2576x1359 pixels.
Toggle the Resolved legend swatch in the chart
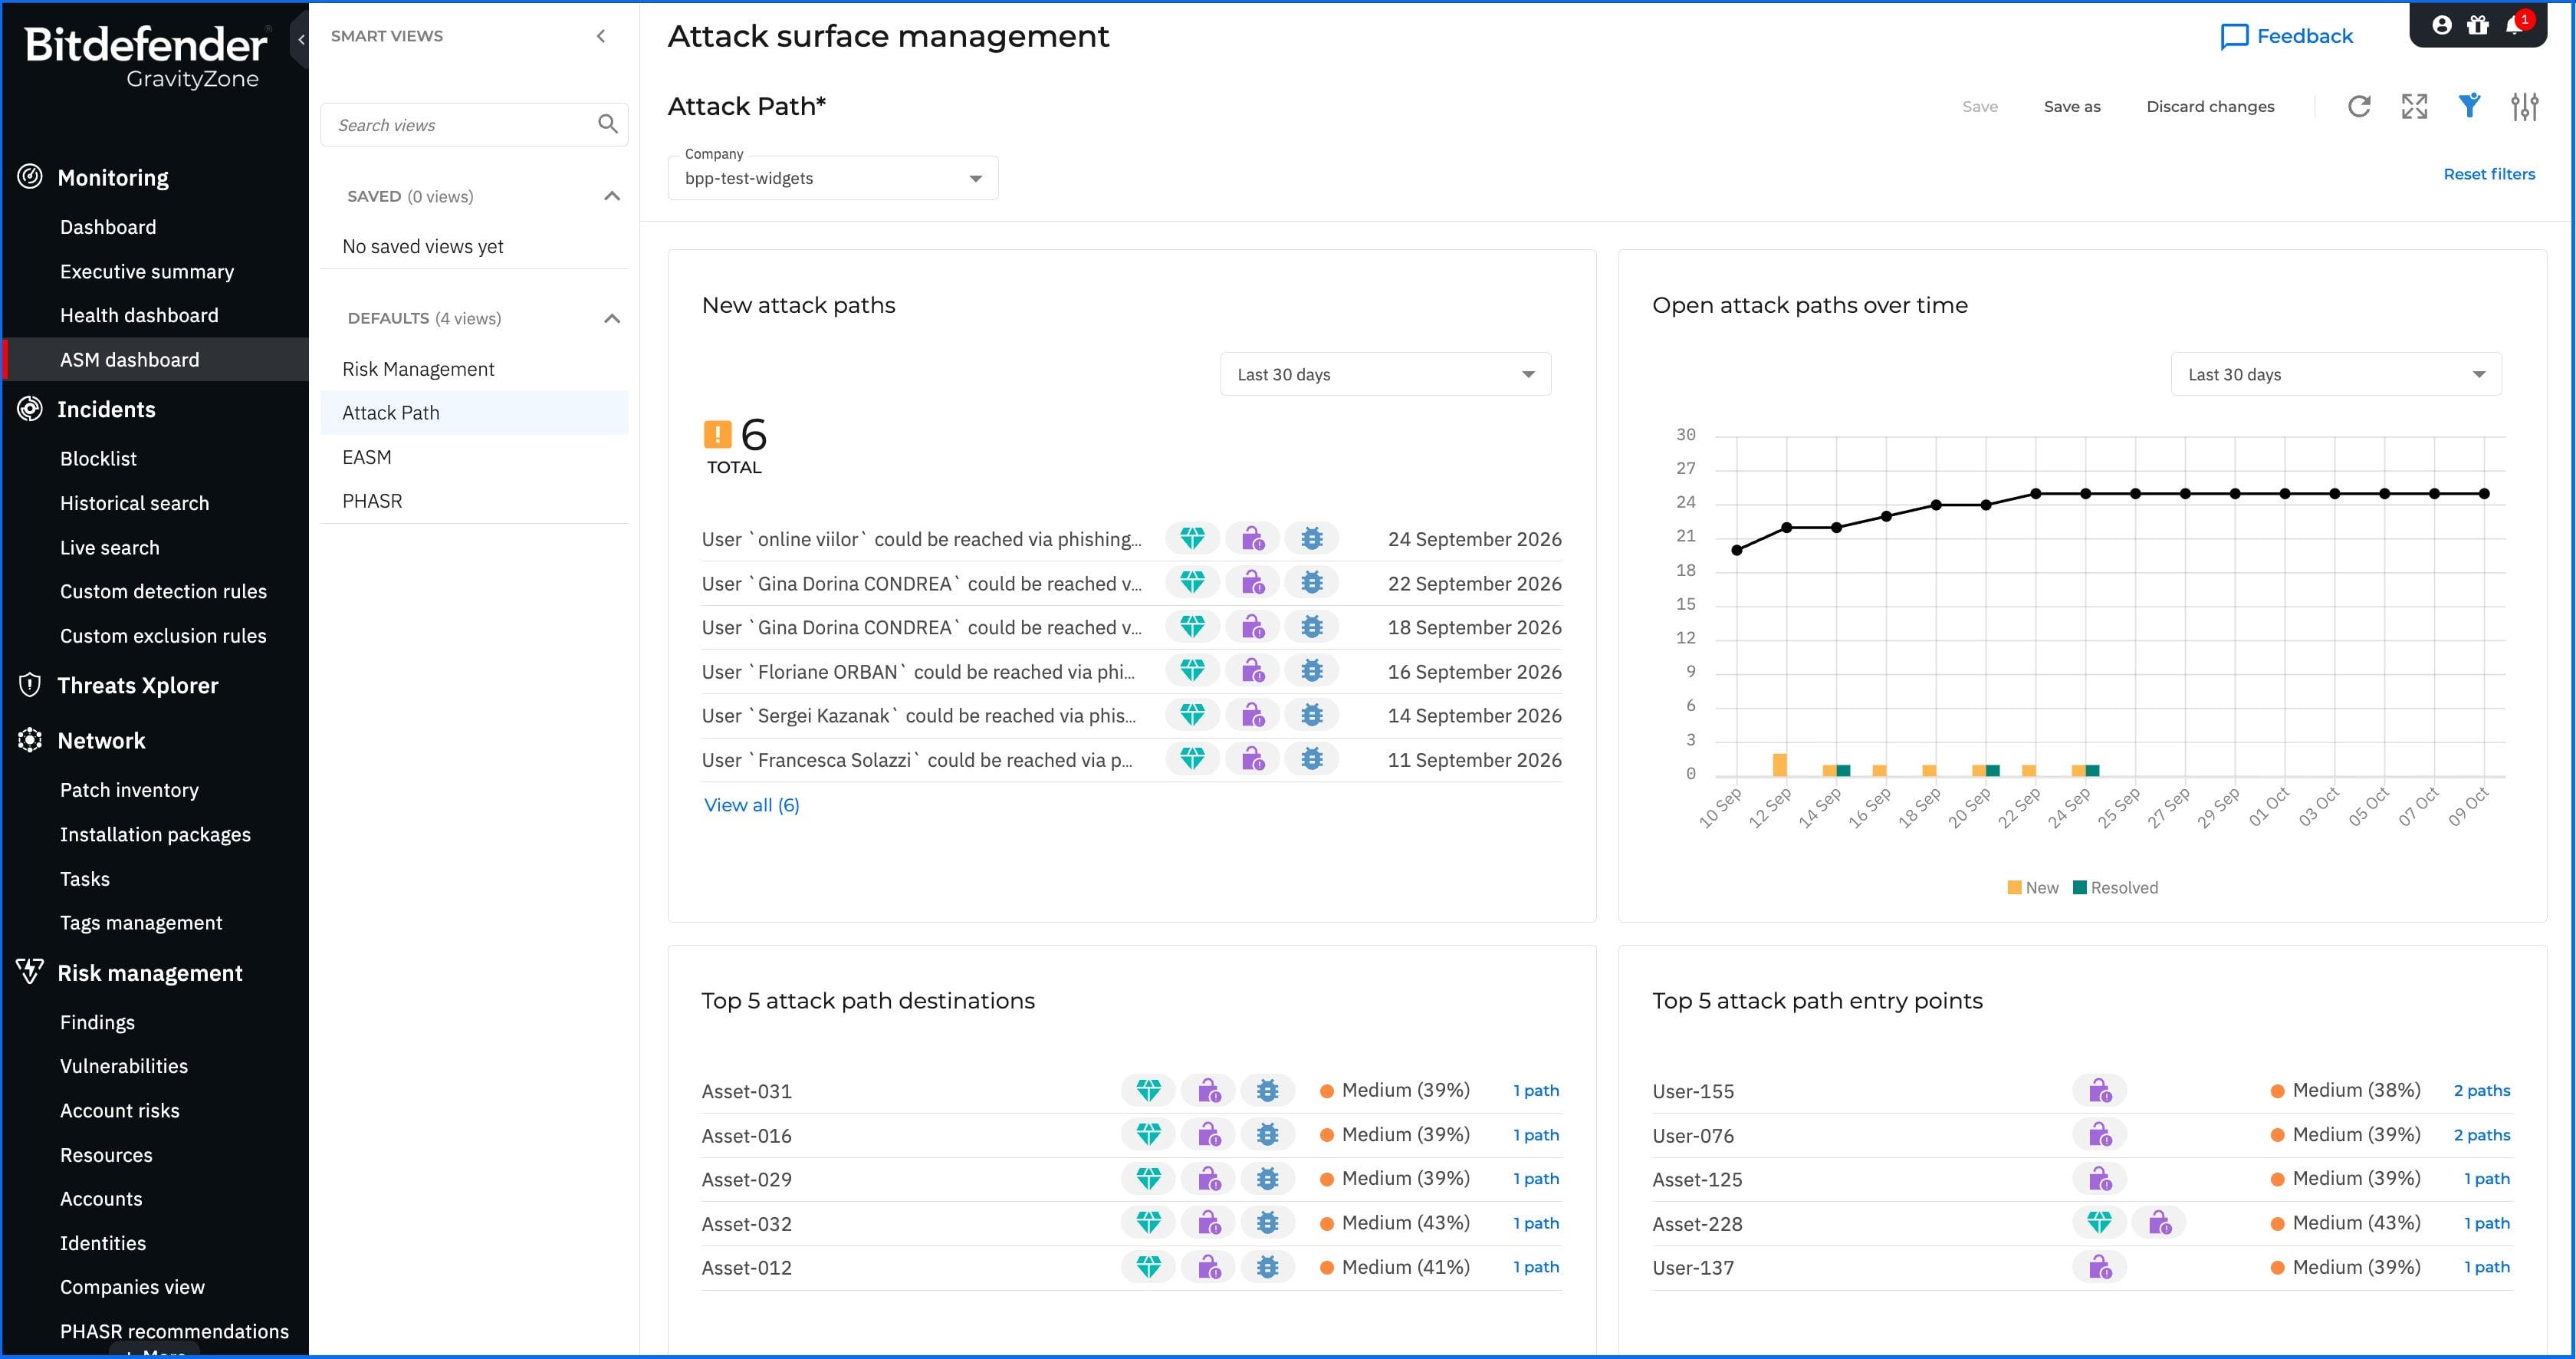pyautogui.click(x=2080, y=887)
